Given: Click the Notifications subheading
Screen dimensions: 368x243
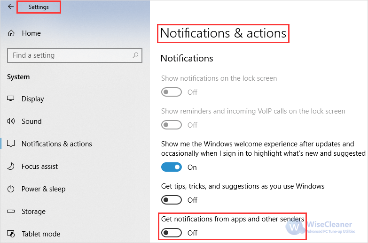Looking at the screenshot, I should pos(187,58).
